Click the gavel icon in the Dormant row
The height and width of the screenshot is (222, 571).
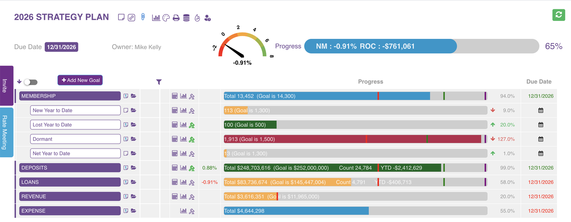tap(192, 139)
